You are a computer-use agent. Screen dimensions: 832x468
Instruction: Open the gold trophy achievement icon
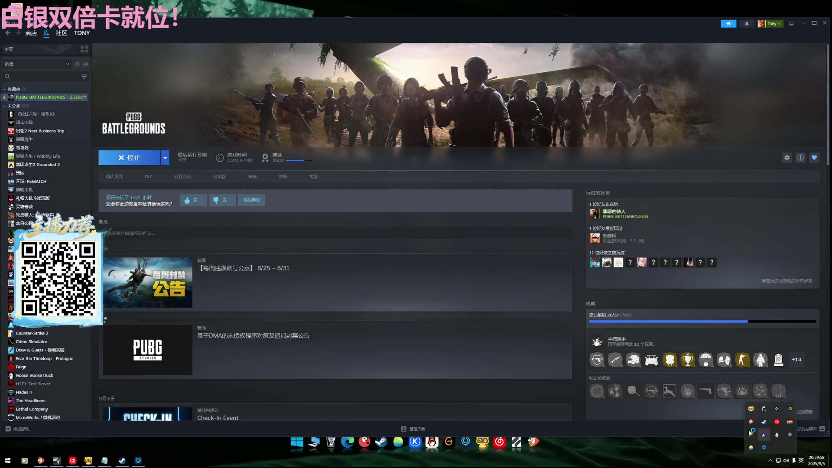coord(688,360)
